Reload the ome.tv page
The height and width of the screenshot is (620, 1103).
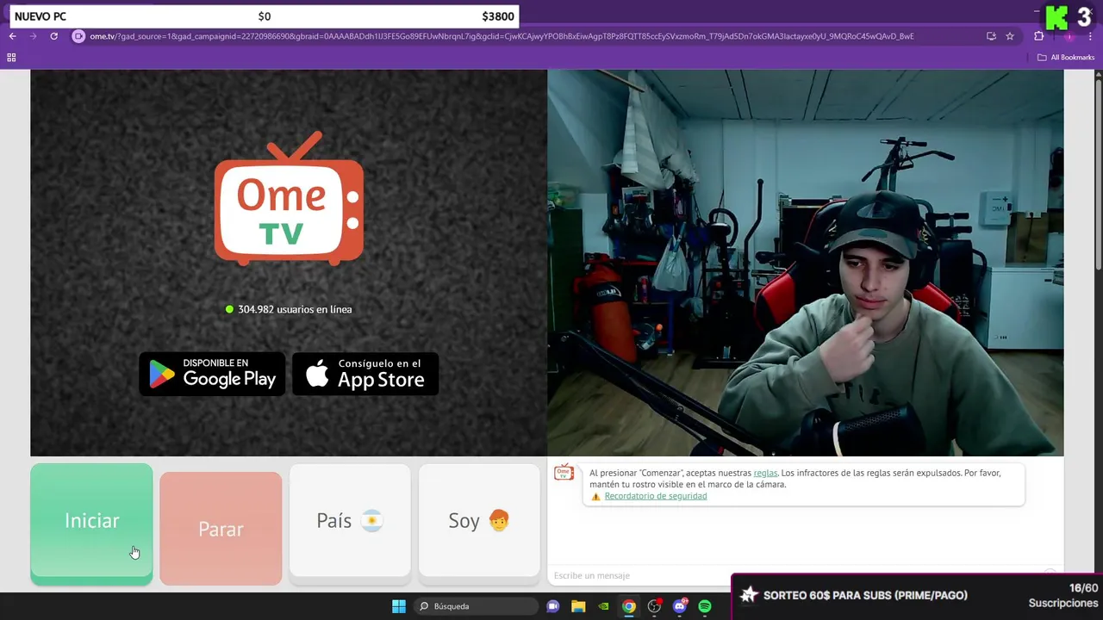(53, 36)
